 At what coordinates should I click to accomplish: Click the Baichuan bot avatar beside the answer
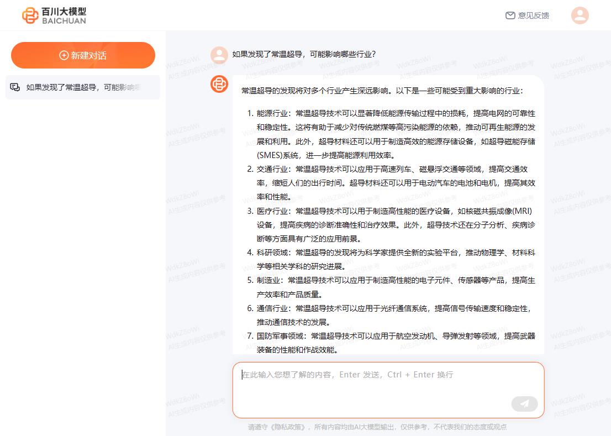point(219,84)
